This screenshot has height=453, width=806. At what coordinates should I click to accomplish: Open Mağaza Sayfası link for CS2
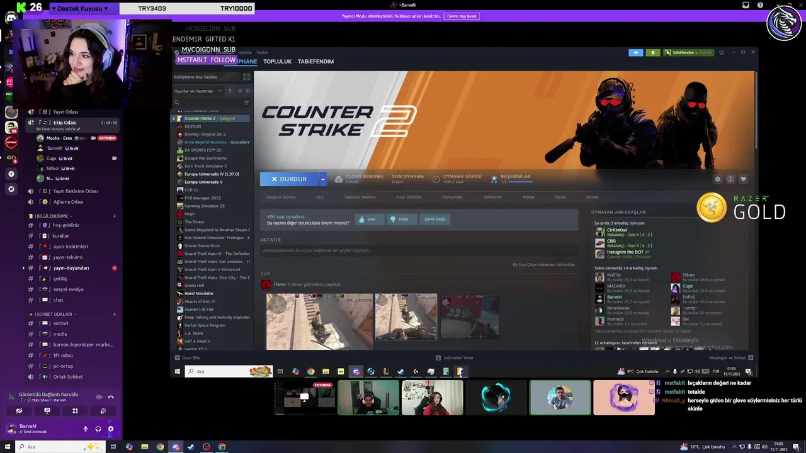pos(281,197)
